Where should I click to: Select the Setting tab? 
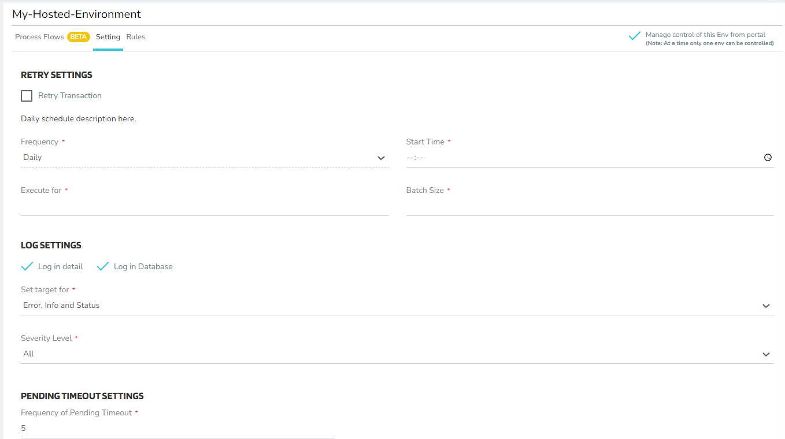pos(108,37)
